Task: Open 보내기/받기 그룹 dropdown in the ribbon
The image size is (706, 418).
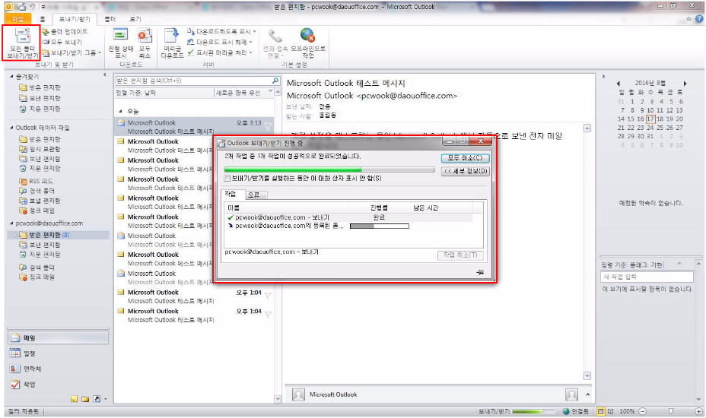Action: pyautogui.click(x=72, y=52)
